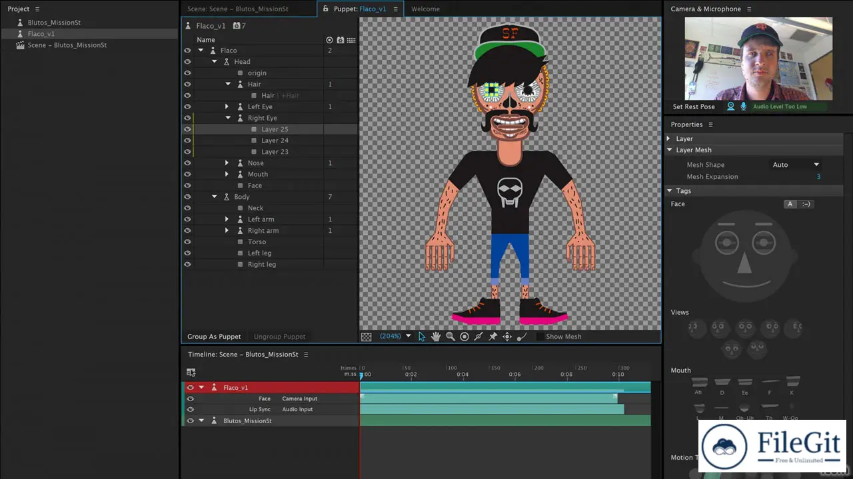Viewport: 853px width, 479px height.
Task: Hide the Flaco puppet group
Action: click(187, 51)
